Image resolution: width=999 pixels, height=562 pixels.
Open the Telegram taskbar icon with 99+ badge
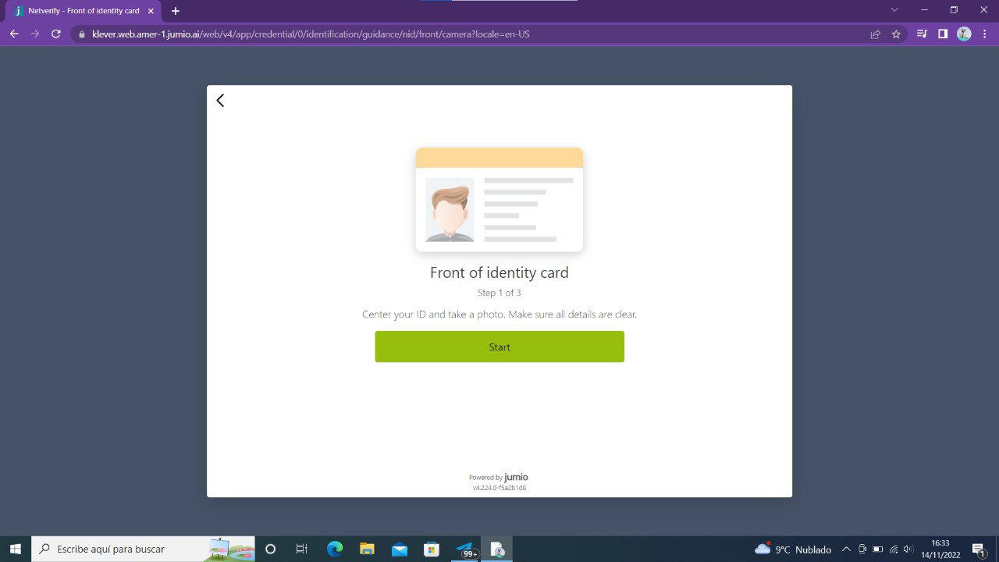(465, 550)
